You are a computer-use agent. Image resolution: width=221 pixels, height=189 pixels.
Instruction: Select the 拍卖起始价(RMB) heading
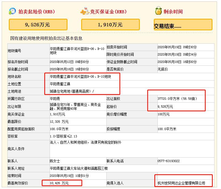point(37,12)
